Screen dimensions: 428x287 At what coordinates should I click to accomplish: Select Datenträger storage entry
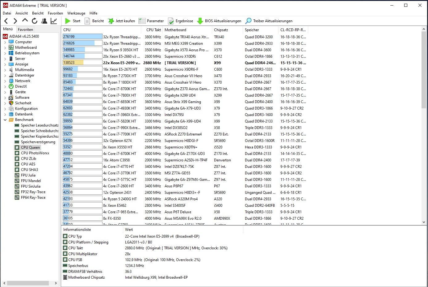click(x=25, y=75)
